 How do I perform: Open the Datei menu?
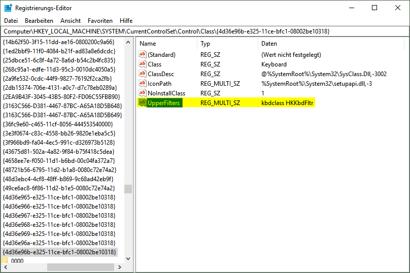(11, 21)
